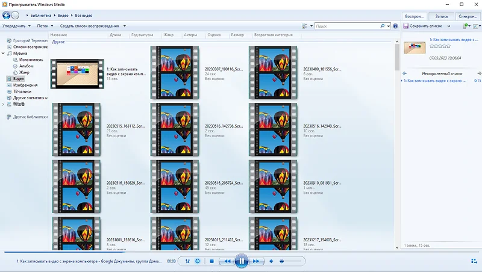Go to next list with right arrow
This screenshot has height=272, width=482.
click(x=479, y=73)
